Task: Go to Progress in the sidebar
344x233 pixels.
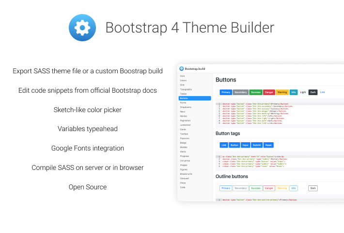Action: (185, 156)
